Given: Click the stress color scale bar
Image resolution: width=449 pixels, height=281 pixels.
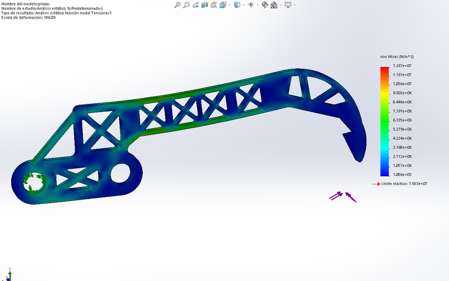Looking at the screenshot, I should [384, 121].
